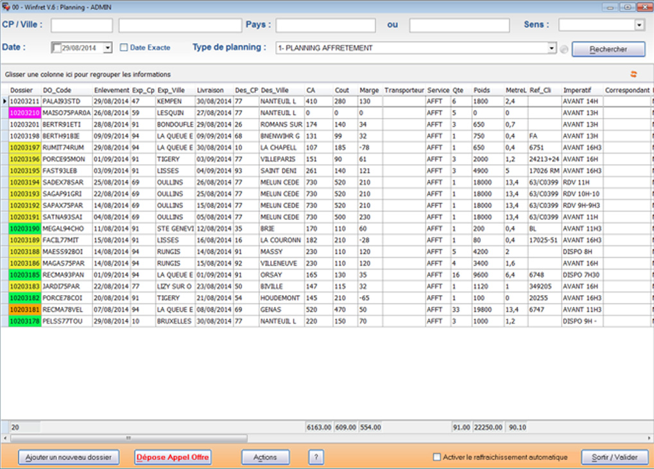Click the cell LA COURONN
Viewport: 654px width, 469px height.
[282, 240]
